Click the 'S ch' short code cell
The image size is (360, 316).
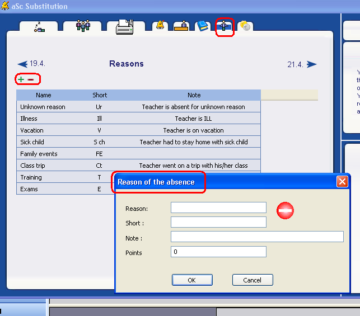[x=99, y=142]
